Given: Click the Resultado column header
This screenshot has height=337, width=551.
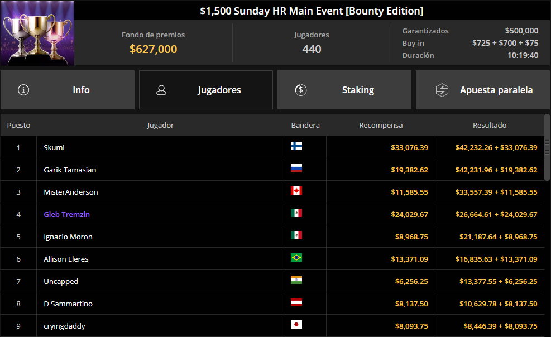Looking at the screenshot, I should tap(490, 126).
